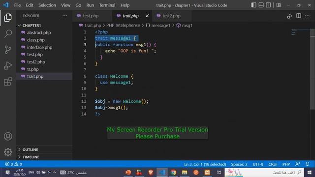Switch to the test.php tab
Screen dimensions: 315x177
pyautogui.click(x=92, y=16)
